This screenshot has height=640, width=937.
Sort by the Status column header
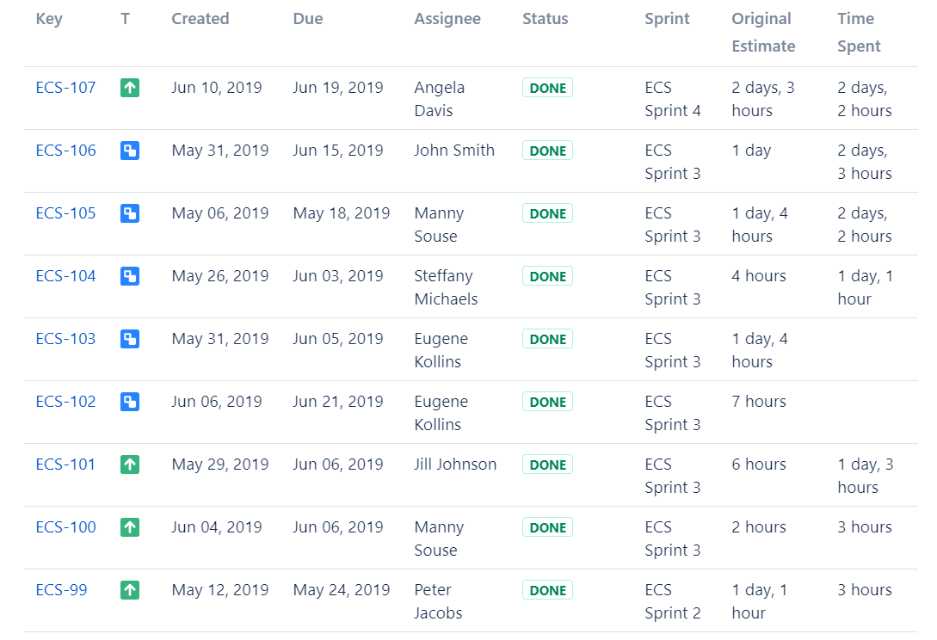[545, 19]
